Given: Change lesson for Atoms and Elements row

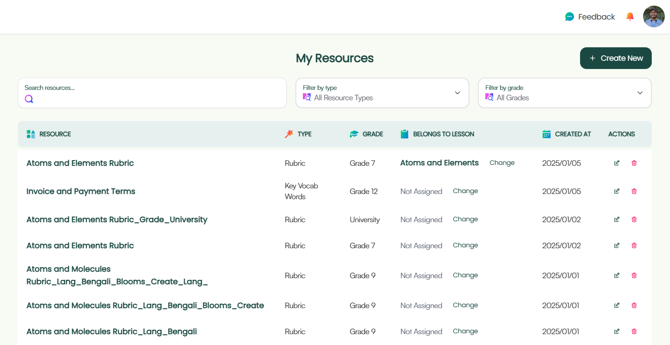Looking at the screenshot, I should tap(502, 163).
